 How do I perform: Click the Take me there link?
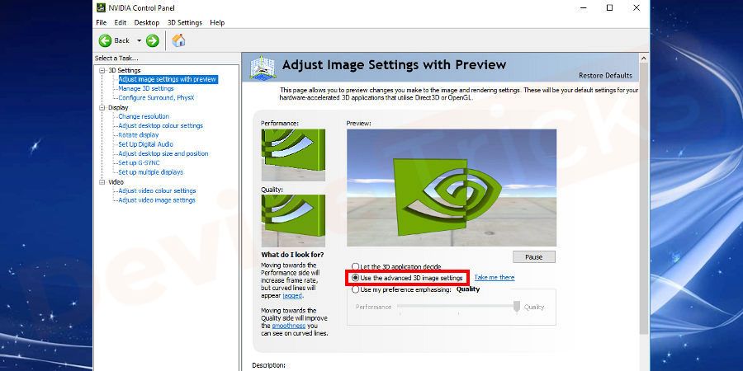pyautogui.click(x=495, y=277)
